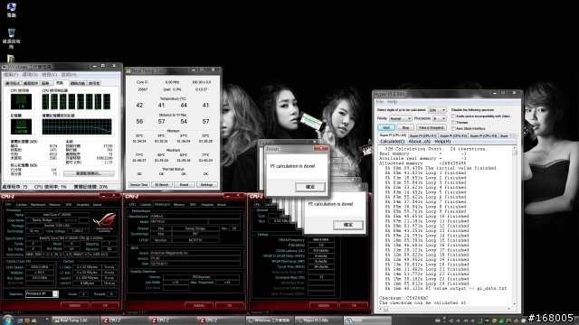Click the first quick launch icon next to Start
The image size is (579, 325).
click(x=20, y=320)
